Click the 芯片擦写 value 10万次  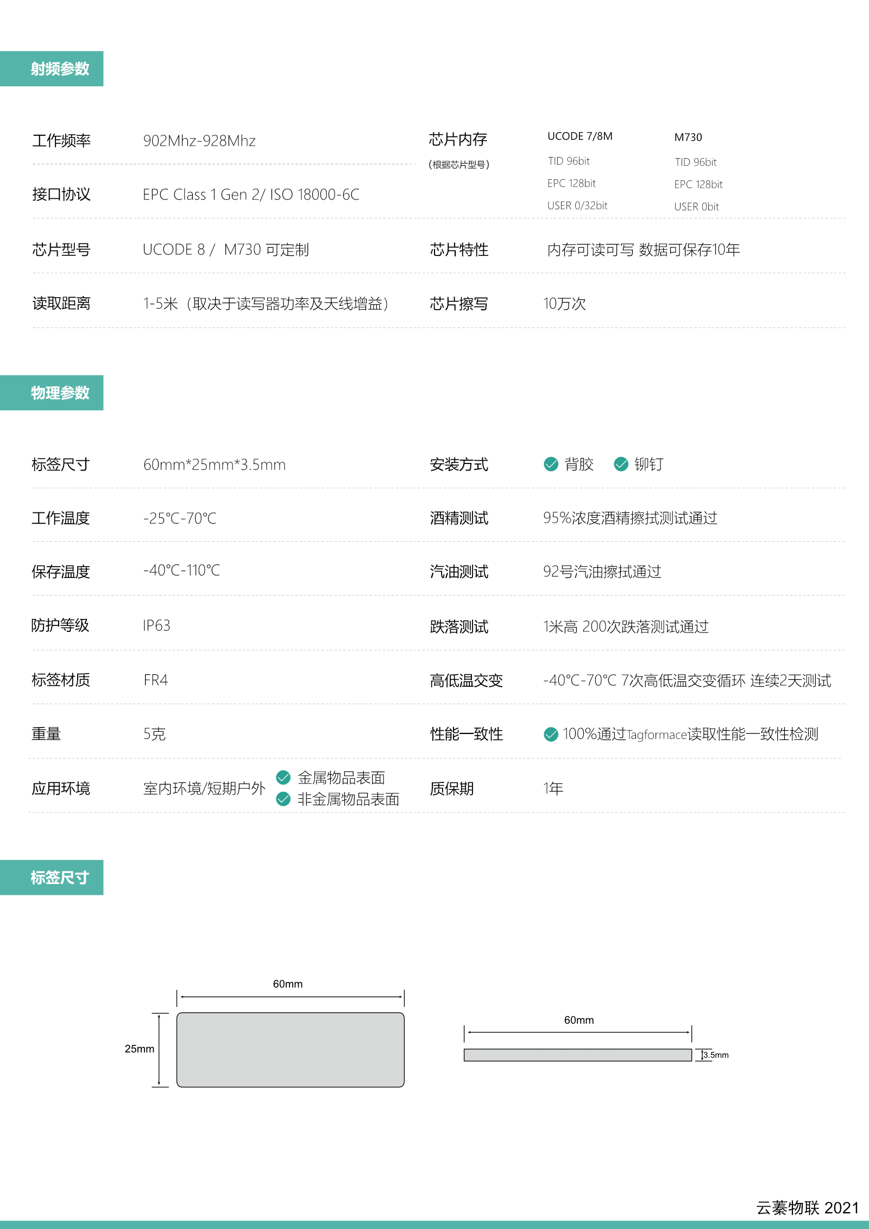[x=564, y=303]
